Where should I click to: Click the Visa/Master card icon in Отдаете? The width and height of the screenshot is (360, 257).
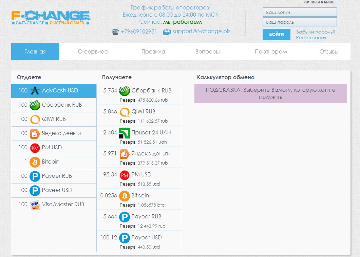pyautogui.click(x=35, y=205)
